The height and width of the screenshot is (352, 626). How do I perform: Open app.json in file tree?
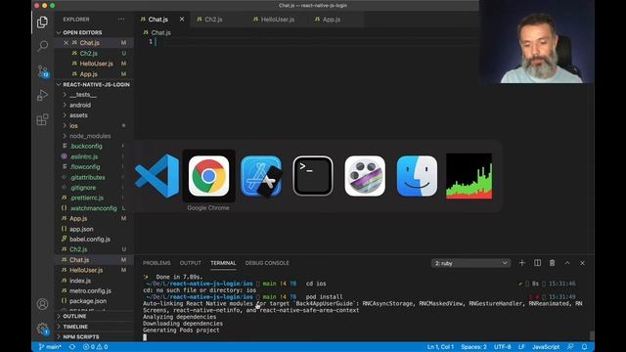pos(81,229)
